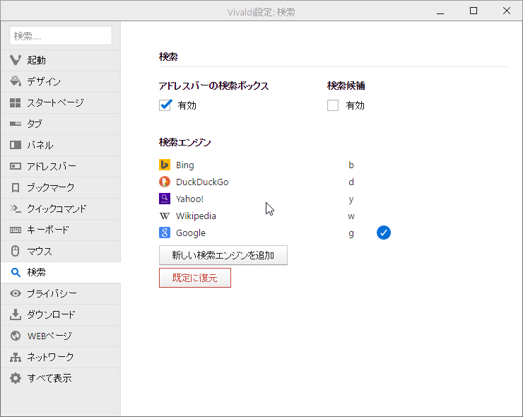Click the Yahoo! keyword 'y'
Viewport: 523px width, 417px height.
coord(351,199)
